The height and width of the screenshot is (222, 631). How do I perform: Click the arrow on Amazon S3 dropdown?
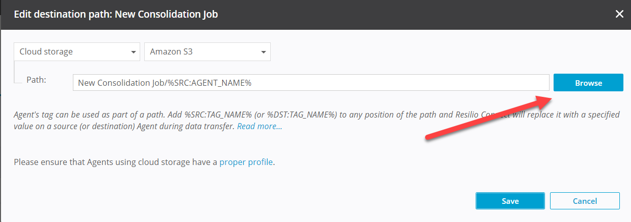pos(264,52)
